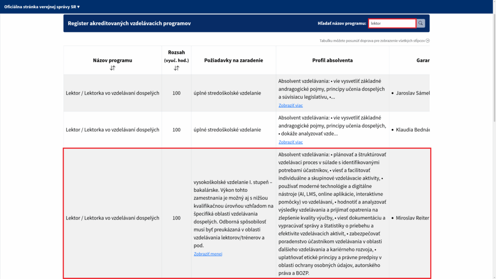Click Register akreditovaných vzdelávacích programov title
Viewport: 496px width, 279px height.
point(129,23)
